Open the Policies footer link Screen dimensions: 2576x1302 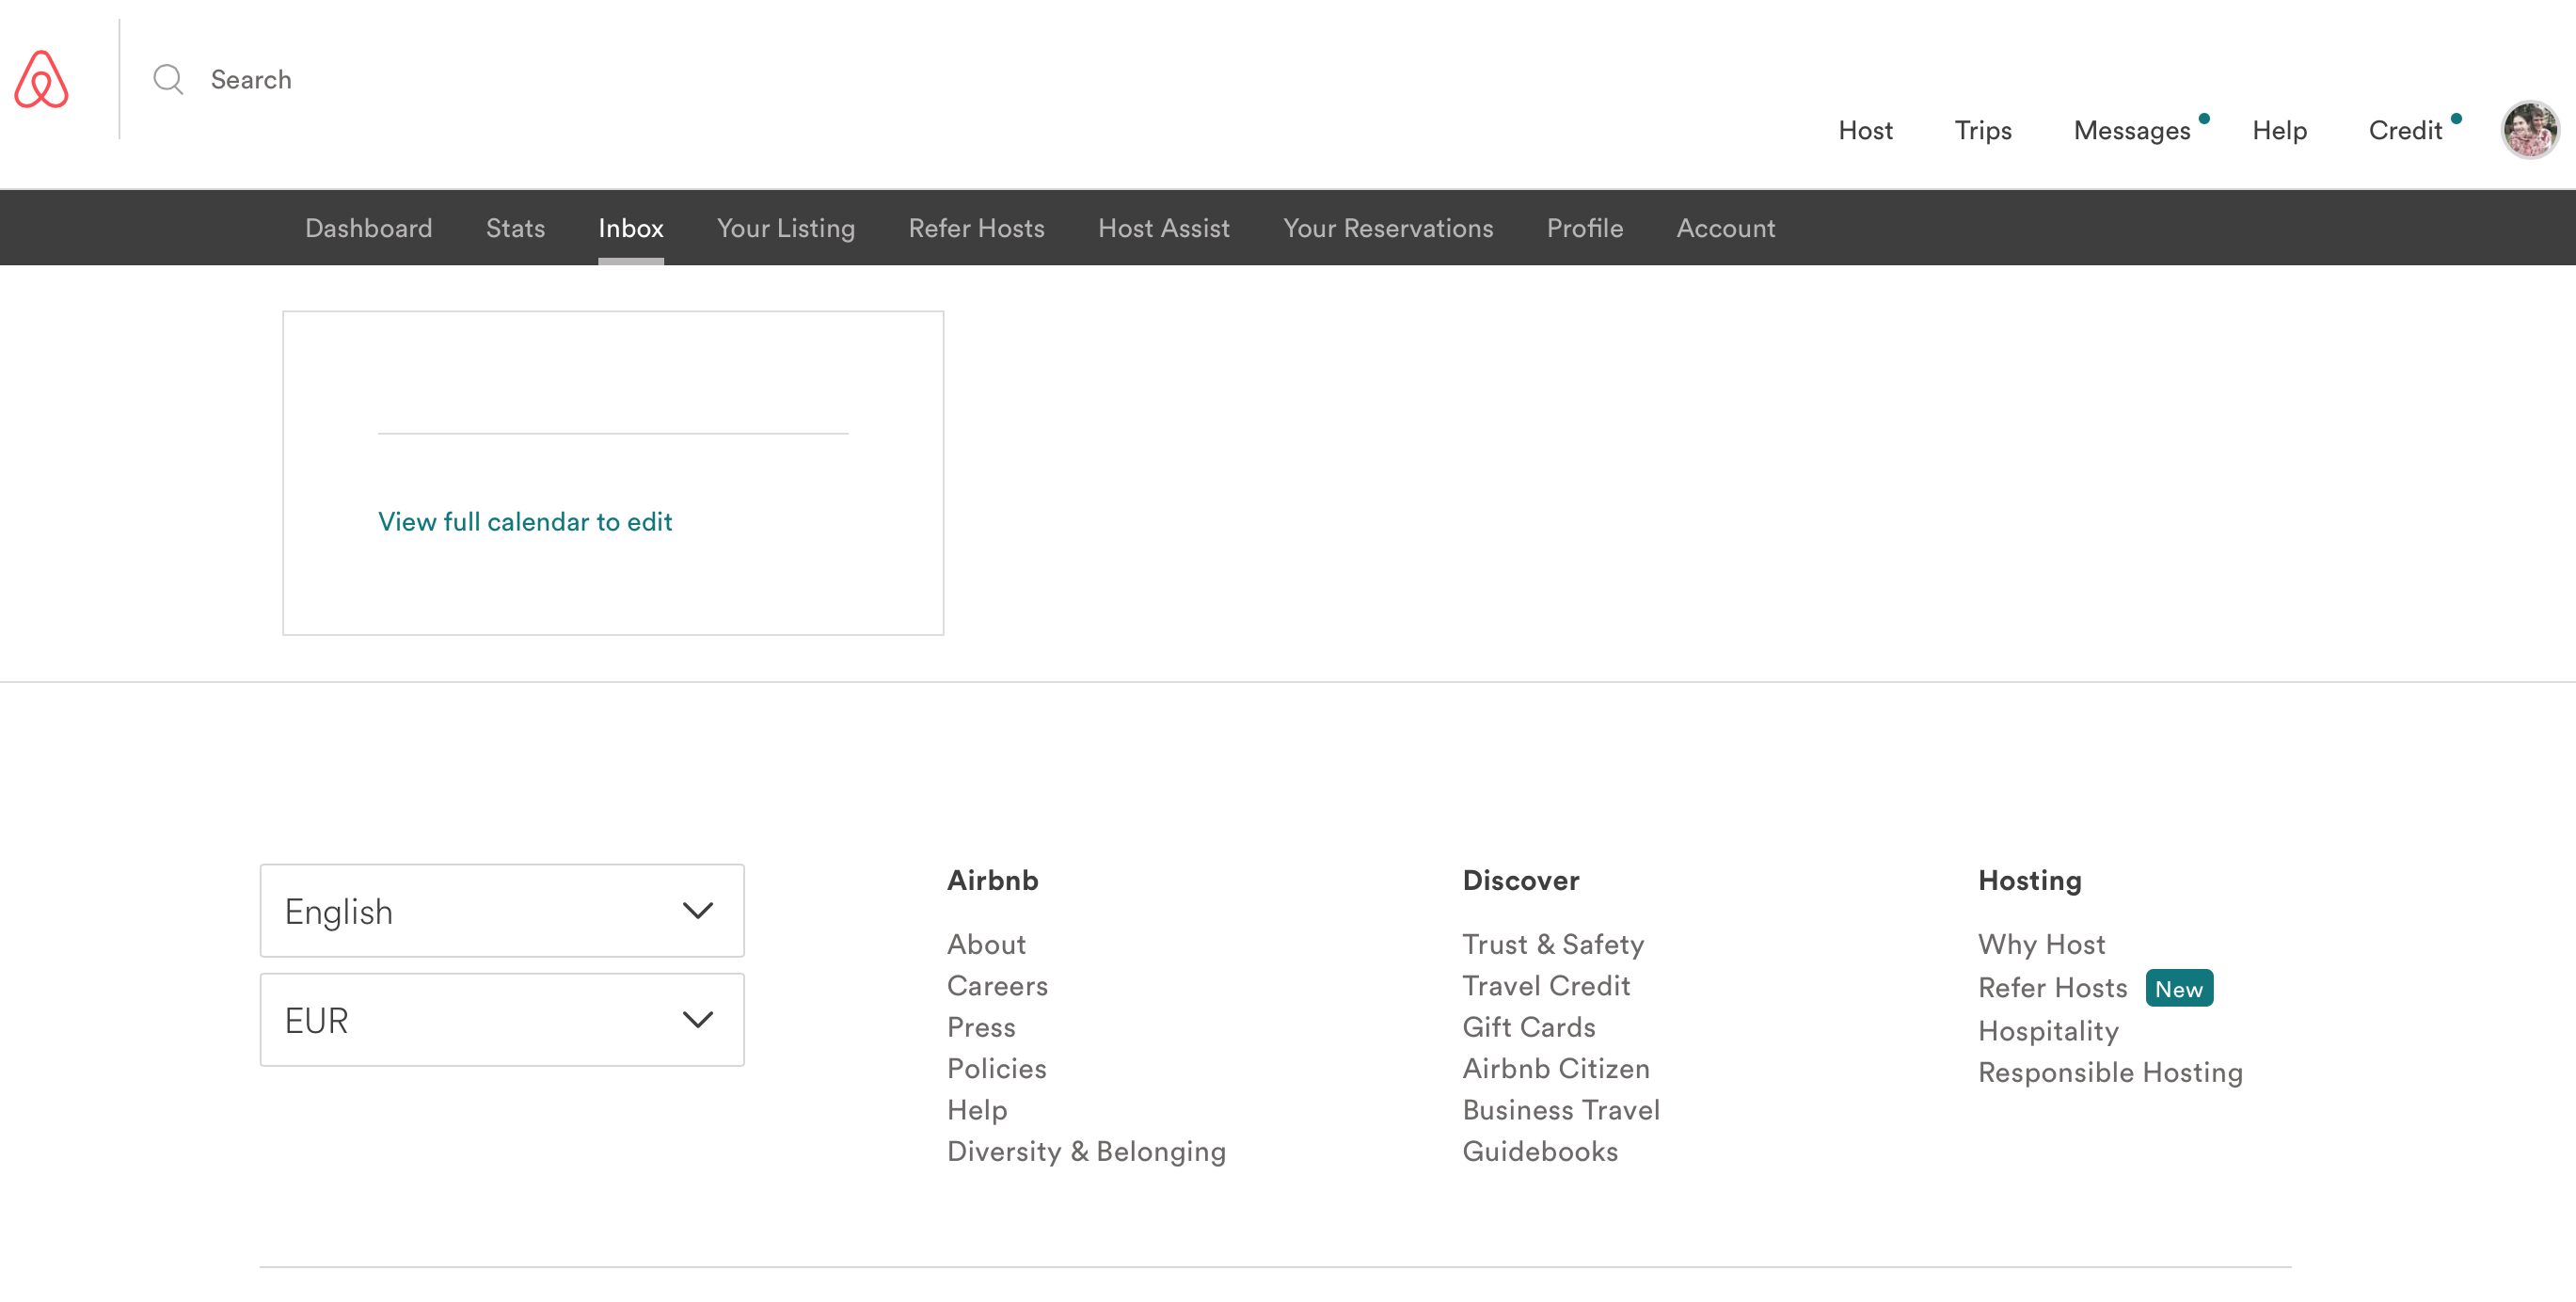[x=997, y=1069]
